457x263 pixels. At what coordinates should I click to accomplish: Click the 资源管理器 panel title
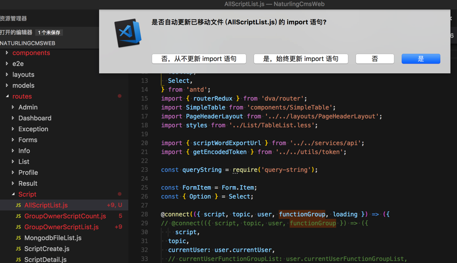click(13, 18)
